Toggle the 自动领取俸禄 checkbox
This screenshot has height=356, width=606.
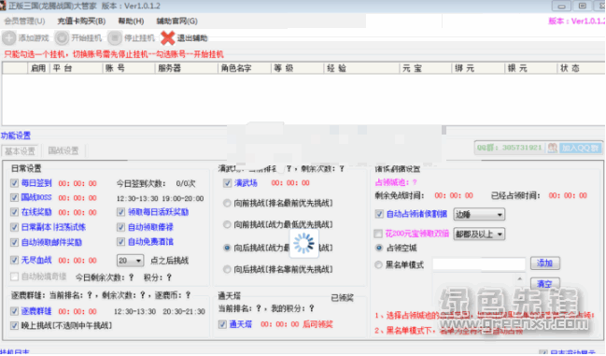[121, 227]
